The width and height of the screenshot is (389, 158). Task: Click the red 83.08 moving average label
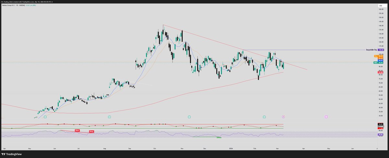381,72
